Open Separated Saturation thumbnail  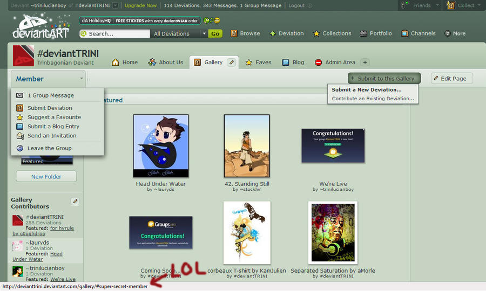(x=333, y=233)
